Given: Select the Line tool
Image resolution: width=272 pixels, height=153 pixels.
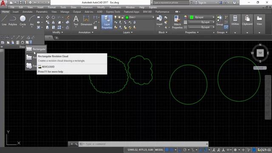Looking at the screenshot, I should pyautogui.click(x=4, y=21).
